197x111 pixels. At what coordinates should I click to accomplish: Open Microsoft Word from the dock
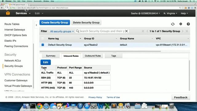pos(101,106)
